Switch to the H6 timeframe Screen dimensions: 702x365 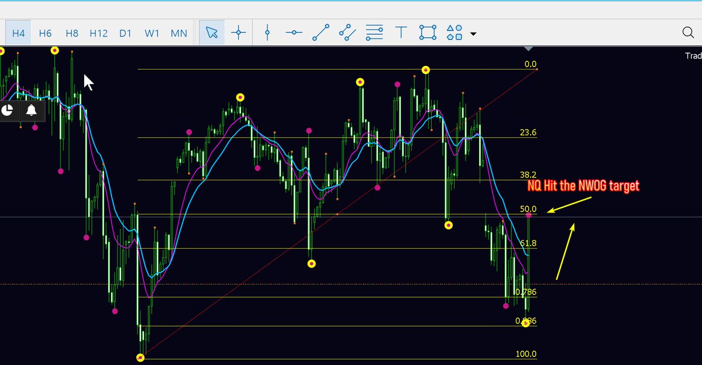click(45, 33)
